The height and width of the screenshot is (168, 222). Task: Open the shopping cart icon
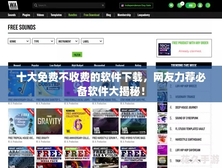[171, 6]
